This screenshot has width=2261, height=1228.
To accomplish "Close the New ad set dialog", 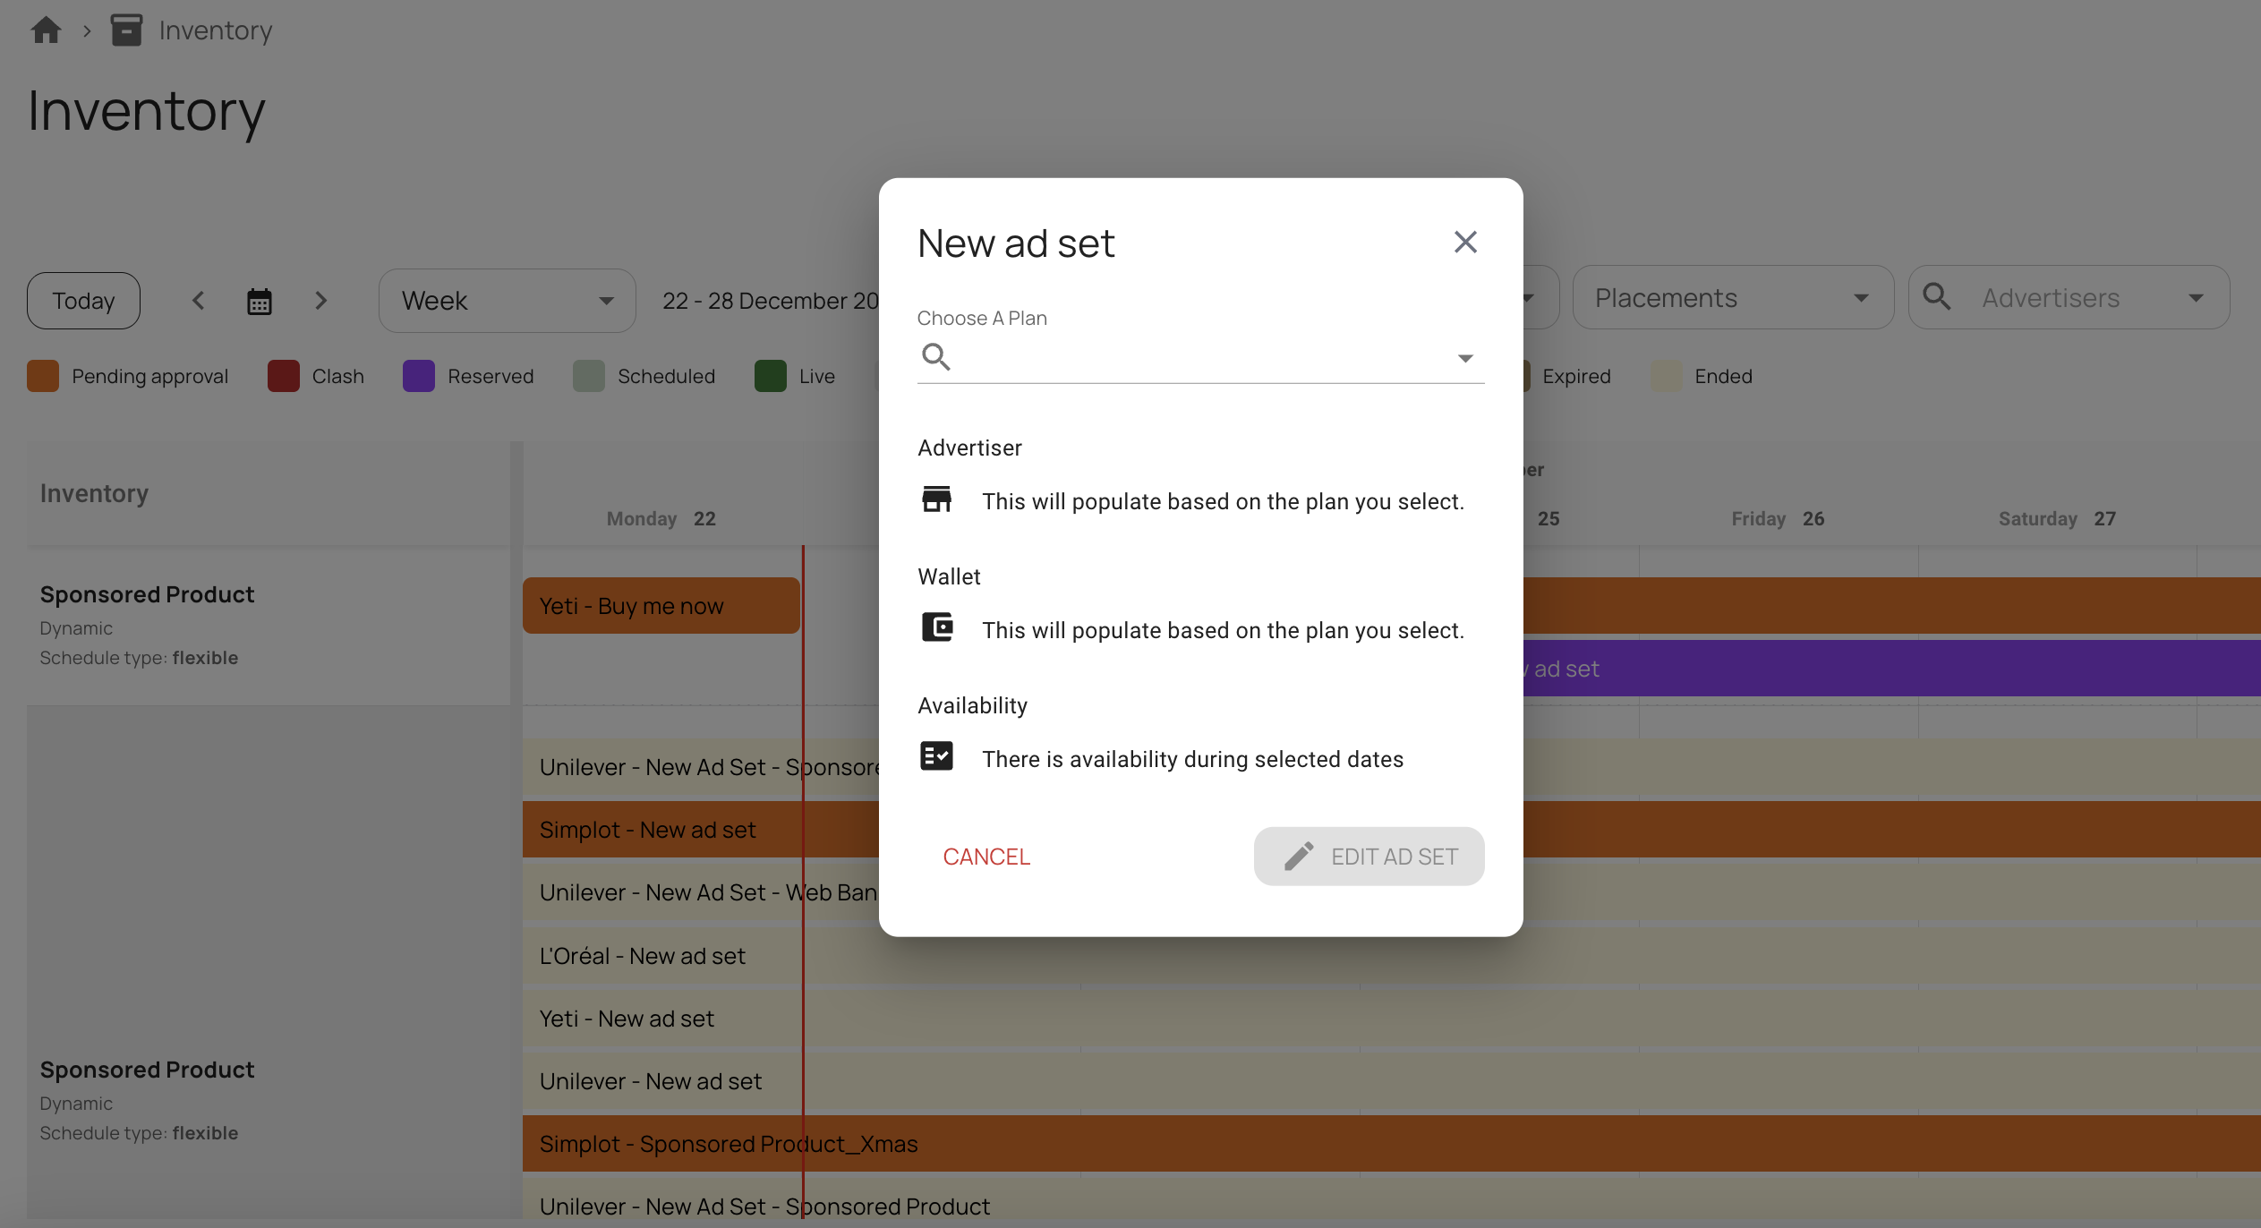I will [1465, 242].
